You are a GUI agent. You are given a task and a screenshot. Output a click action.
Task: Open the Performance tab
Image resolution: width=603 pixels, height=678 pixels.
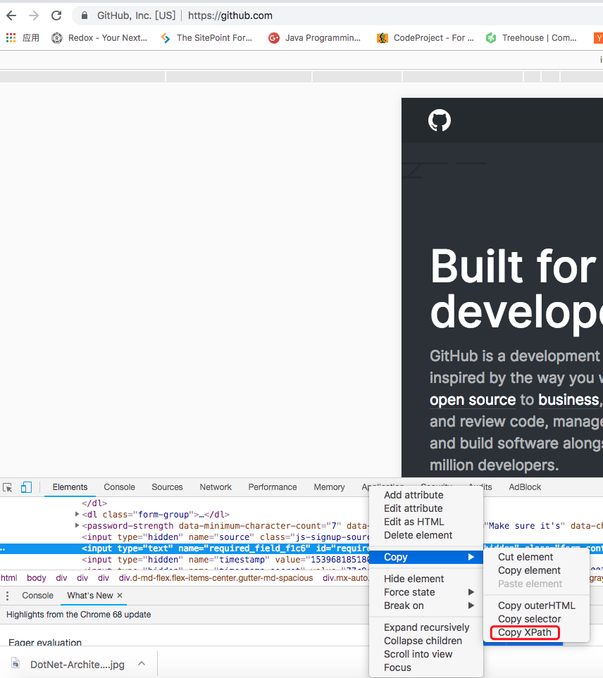tap(273, 487)
